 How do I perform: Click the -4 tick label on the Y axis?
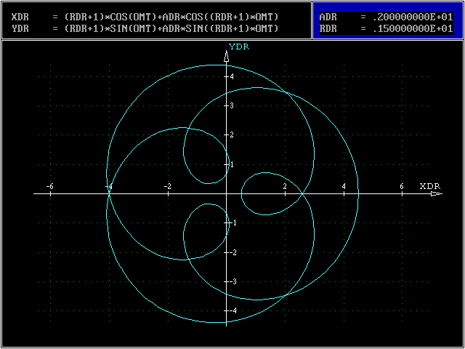coord(233,311)
